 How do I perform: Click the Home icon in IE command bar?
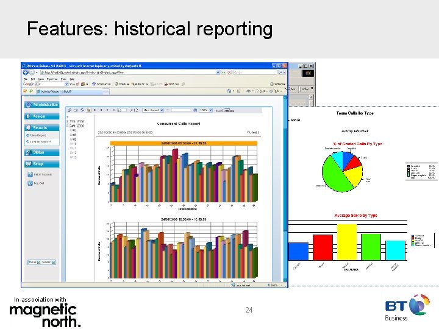[229, 91]
